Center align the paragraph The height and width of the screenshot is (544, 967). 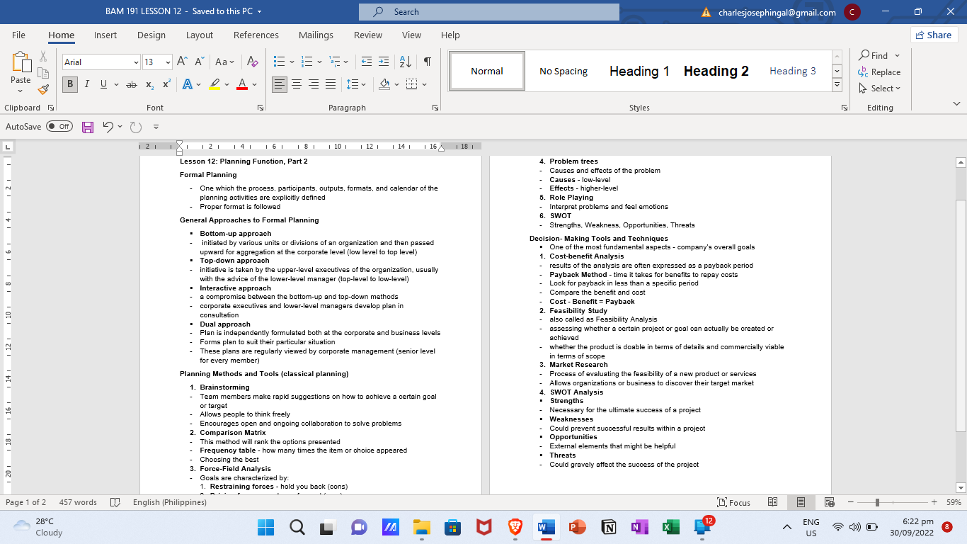(x=297, y=84)
